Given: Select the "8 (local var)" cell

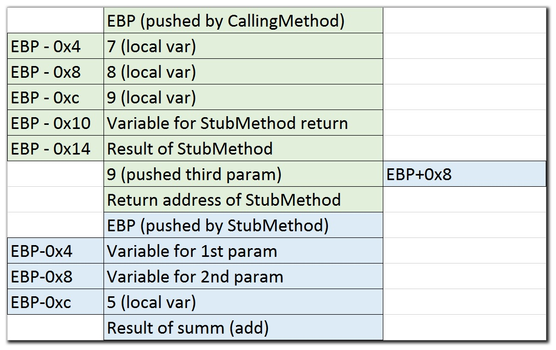Looking at the screenshot, I should [243, 72].
